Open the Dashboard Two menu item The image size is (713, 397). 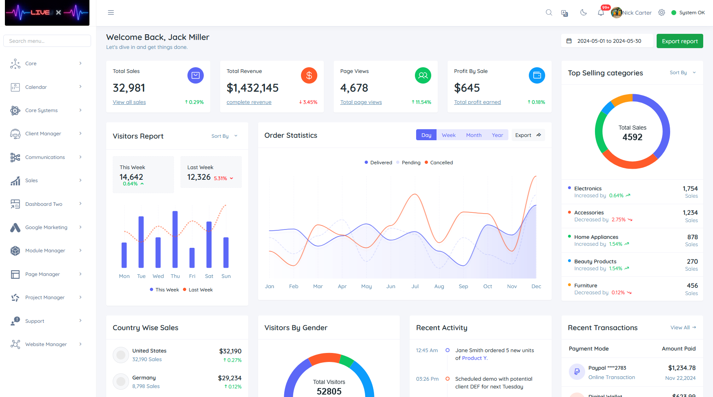pos(47,204)
